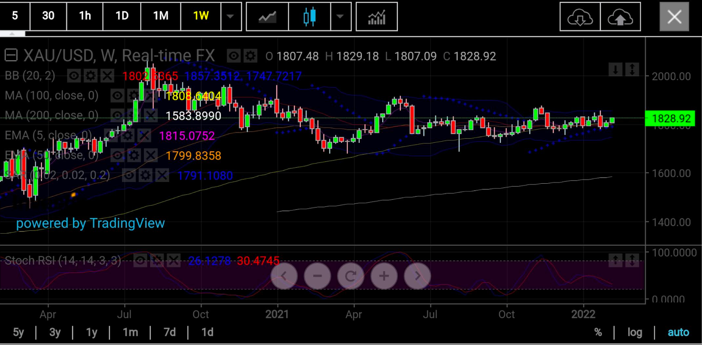Open the indicators panel icon
This screenshot has width=702, height=345.
[376, 17]
